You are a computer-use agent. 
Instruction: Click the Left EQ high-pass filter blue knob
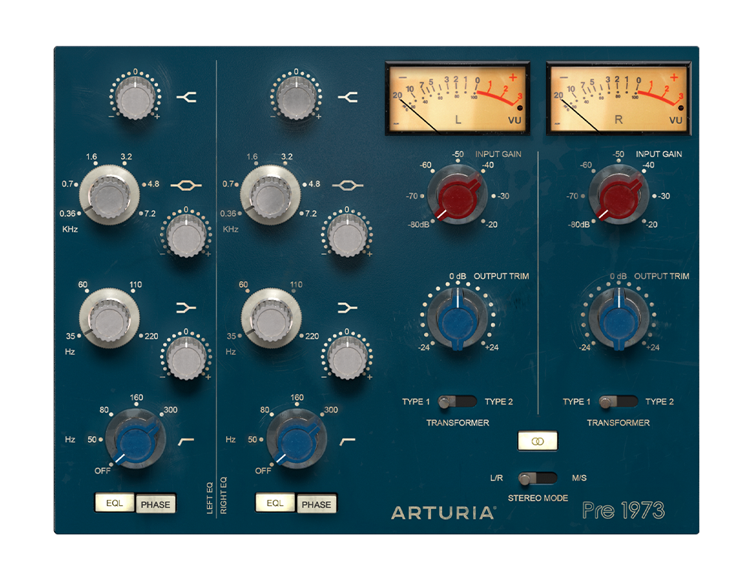135,440
